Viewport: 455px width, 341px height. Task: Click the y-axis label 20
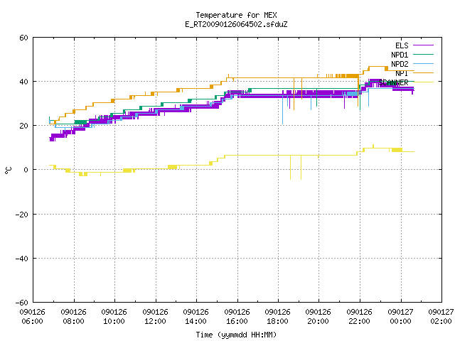pyautogui.click(x=23, y=126)
